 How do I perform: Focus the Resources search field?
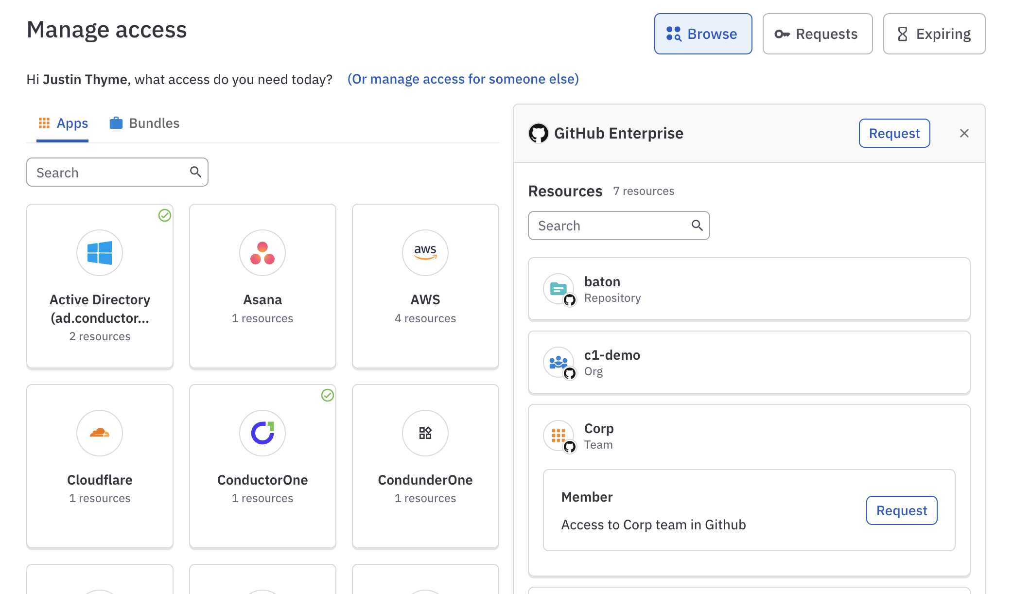619,226
